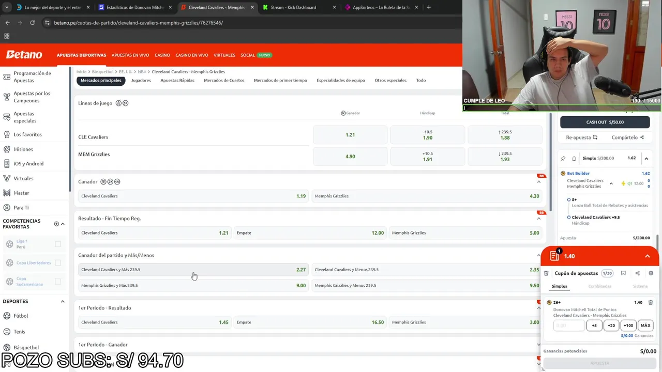Expand 1er Período - Ganador market
Screen dimensions: 662x372
point(538,345)
